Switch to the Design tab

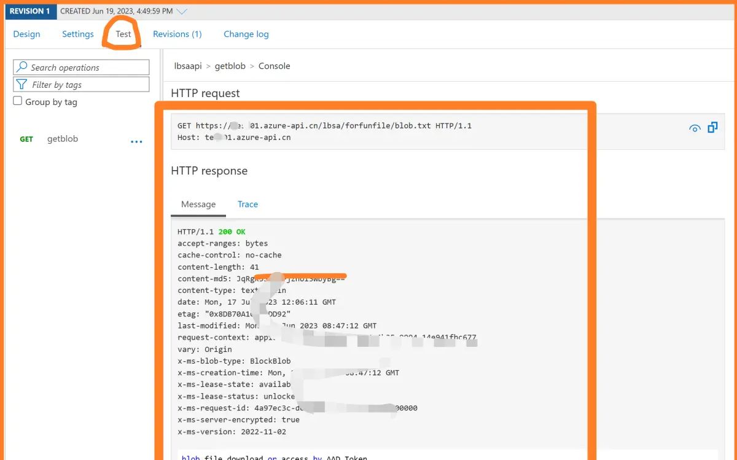click(x=26, y=34)
